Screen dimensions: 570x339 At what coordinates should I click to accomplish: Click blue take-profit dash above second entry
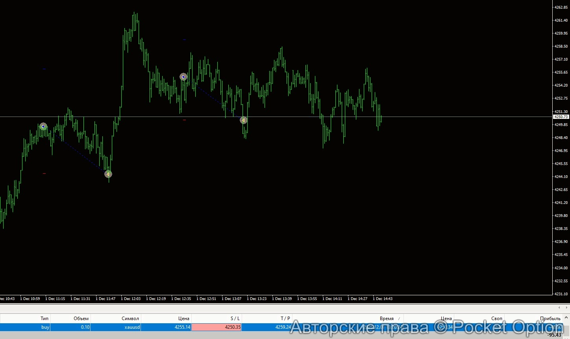tap(184, 39)
